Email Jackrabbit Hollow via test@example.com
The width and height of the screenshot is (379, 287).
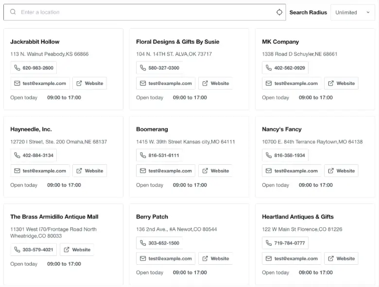click(x=40, y=83)
